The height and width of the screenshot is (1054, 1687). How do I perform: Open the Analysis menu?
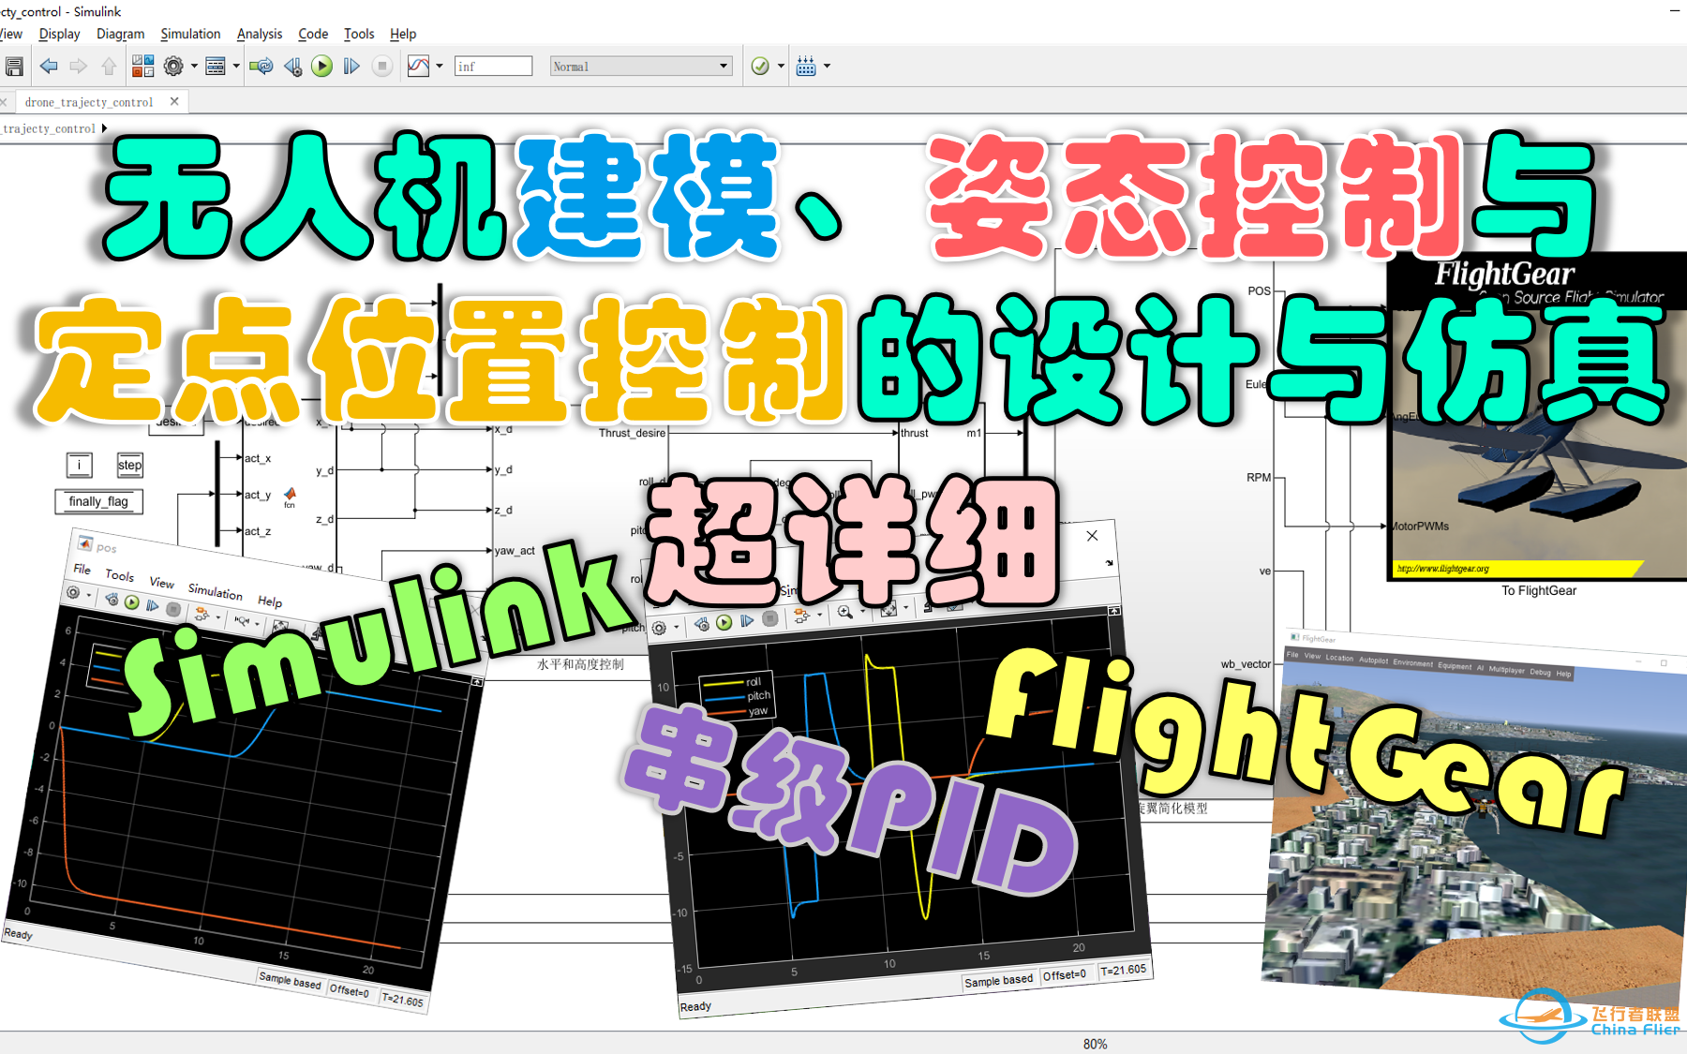pyautogui.click(x=260, y=34)
